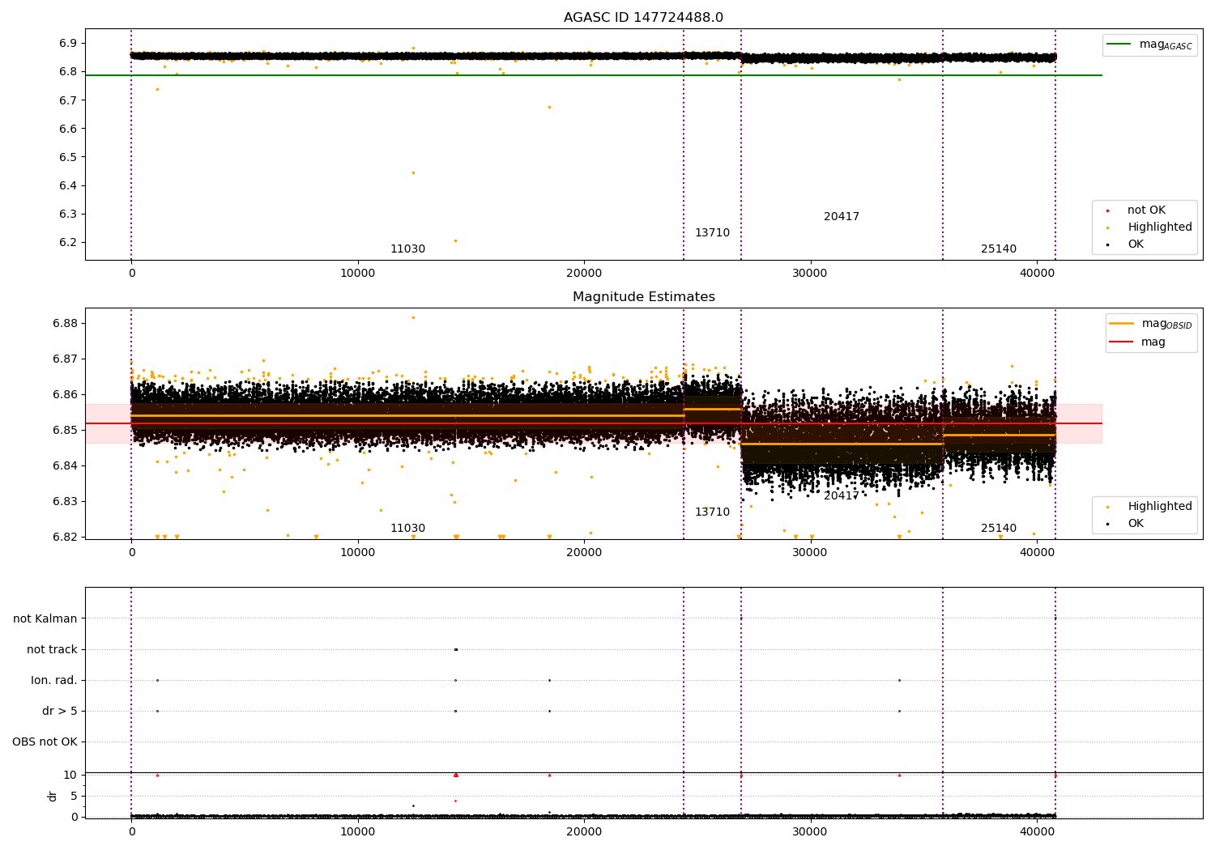The image size is (1215, 850).
Task: Click the 'dr > 5' axis label
Action: [60, 712]
